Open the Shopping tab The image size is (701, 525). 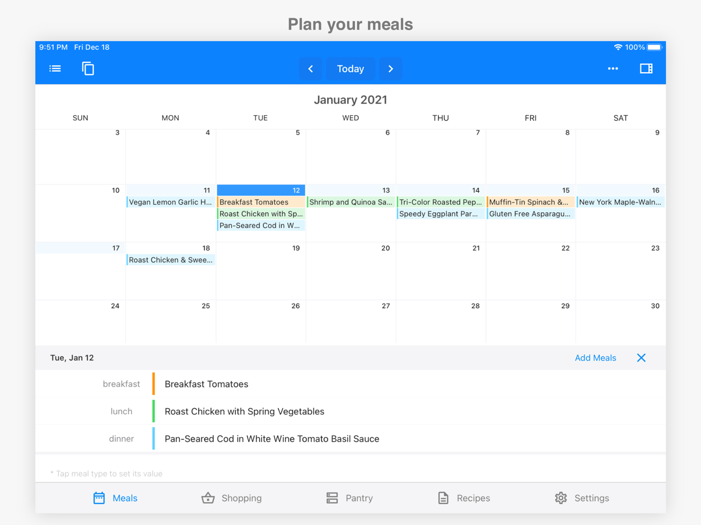(x=231, y=498)
